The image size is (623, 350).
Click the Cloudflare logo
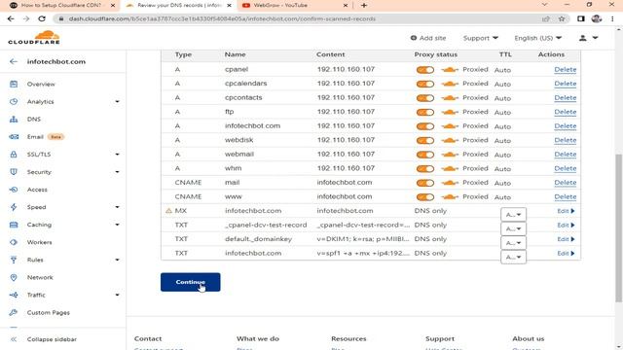[x=34, y=37]
